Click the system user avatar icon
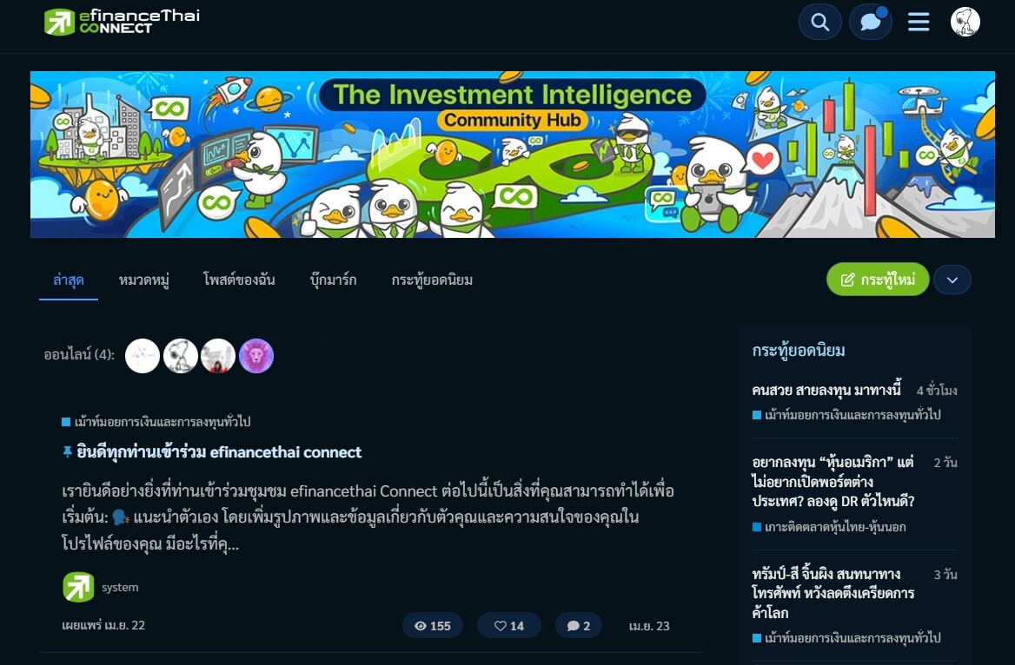The image size is (1015, 665). [x=78, y=588]
